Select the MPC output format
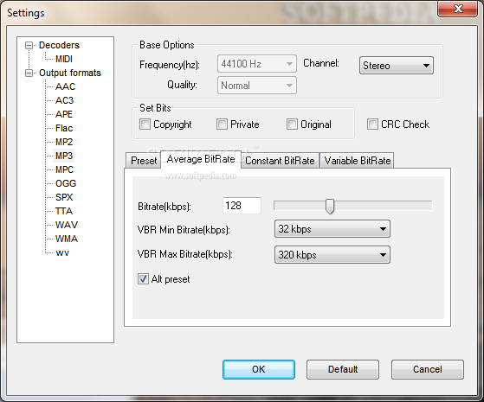This screenshot has height=402, width=484. point(64,169)
